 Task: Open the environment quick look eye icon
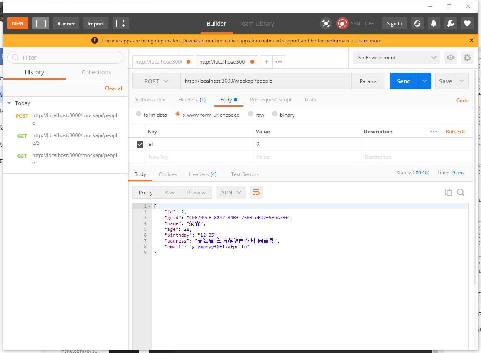click(x=450, y=57)
